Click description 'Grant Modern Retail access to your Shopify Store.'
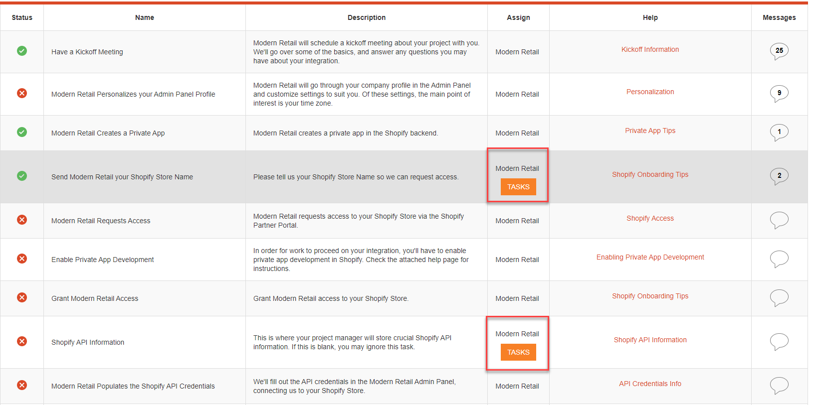The height and width of the screenshot is (405, 818). point(331,298)
